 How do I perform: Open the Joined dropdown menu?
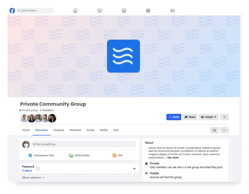point(208,117)
